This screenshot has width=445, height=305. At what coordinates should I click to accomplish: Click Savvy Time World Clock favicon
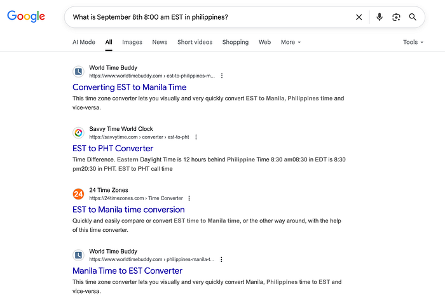coord(78,133)
